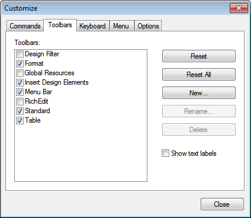Click the Reset button

(199, 56)
